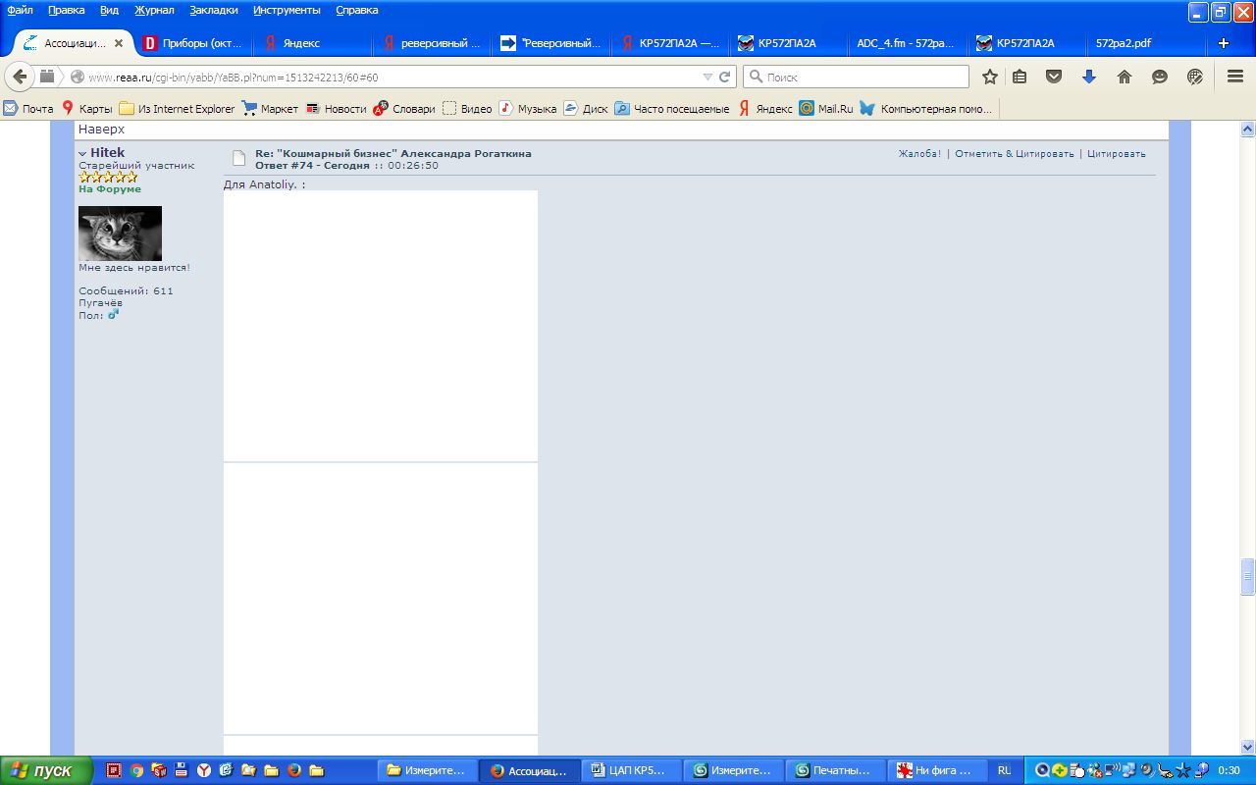Click the Цитировать link
This screenshot has height=785, width=1256.
coord(1116,154)
